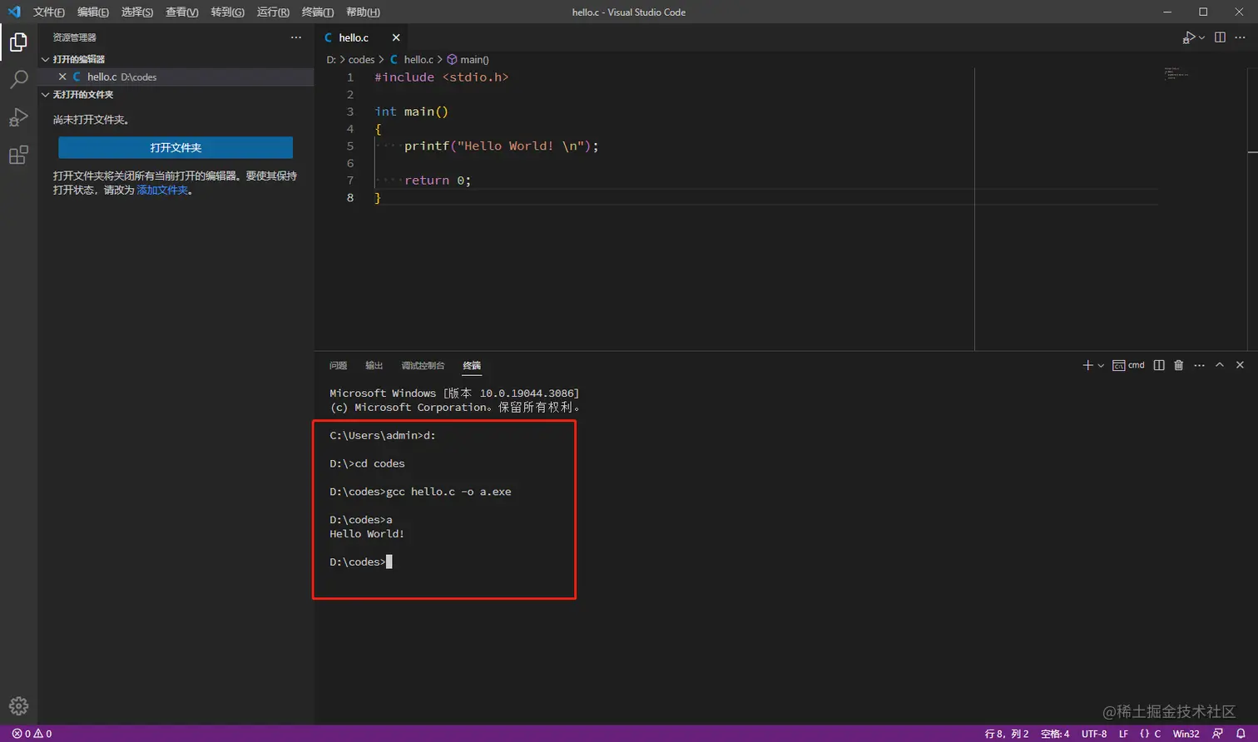Open the Help (帮助) menu
The image size is (1258, 742).
363,12
